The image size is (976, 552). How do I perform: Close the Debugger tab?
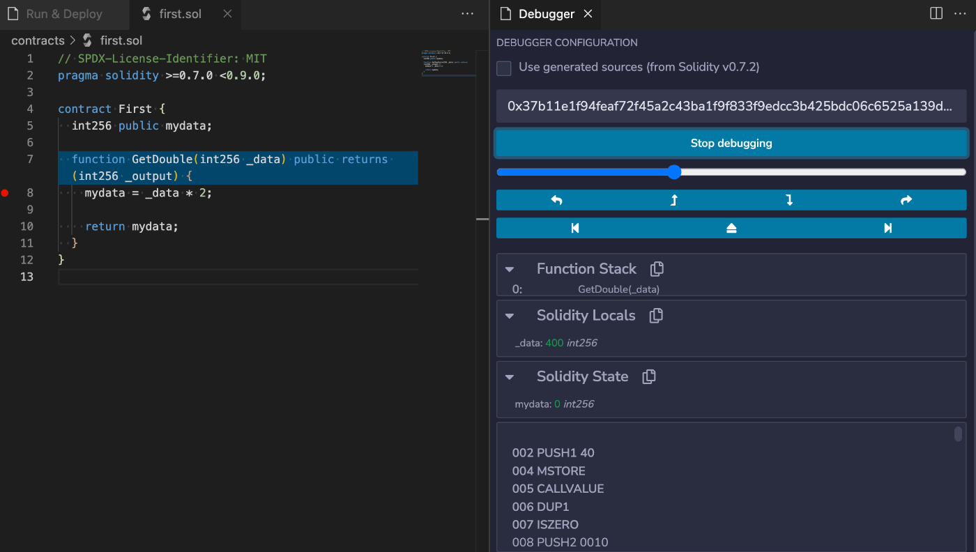tap(588, 14)
